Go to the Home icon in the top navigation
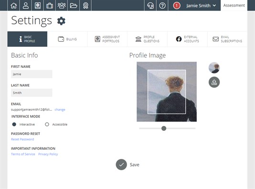255x189 pixels. click(14, 6)
